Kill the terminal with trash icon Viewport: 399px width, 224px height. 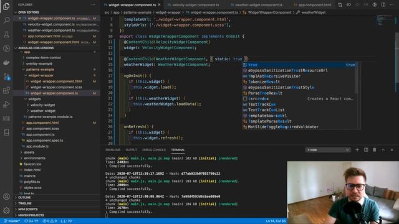(375, 150)
